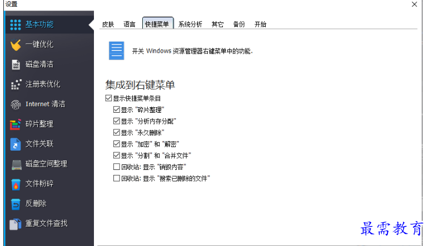The width and height of the screenshot is (428, 246).
Task: Close the 设置 window
Action: click(x=414, y=4)
